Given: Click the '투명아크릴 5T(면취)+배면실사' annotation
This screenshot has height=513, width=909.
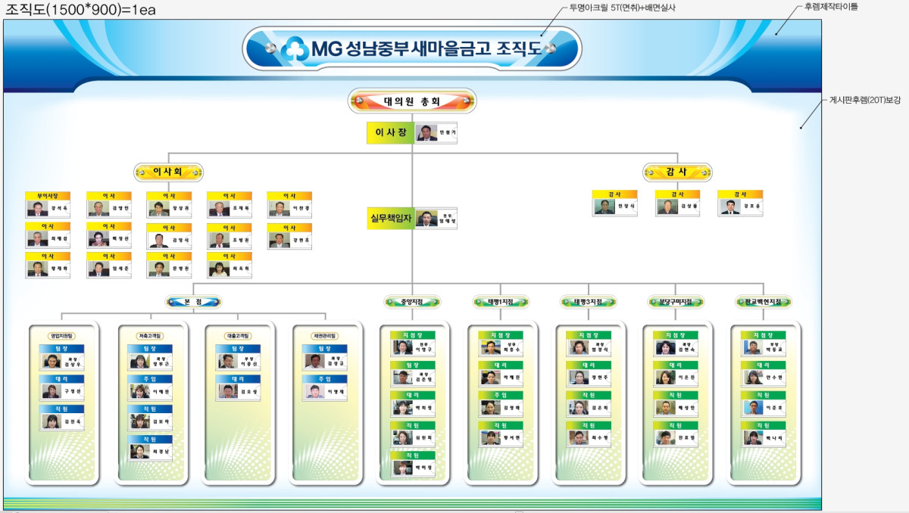Looking at the screenshot, I should click(622, 7).
